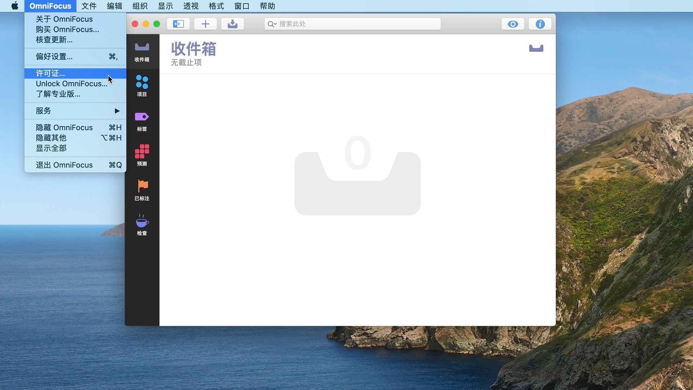Open the Inbox (收件箱) sidebar tab

point(142,52)
